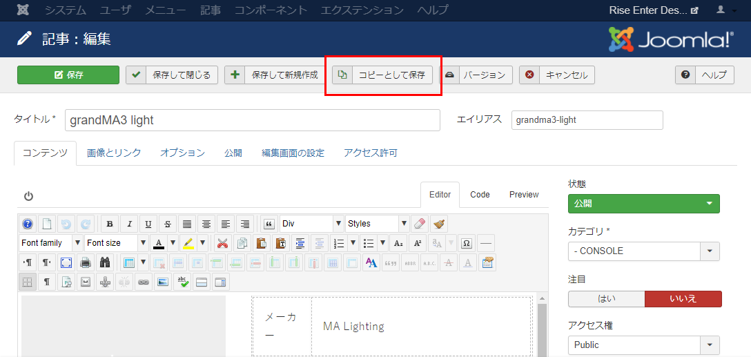Screen dimensions: 751x357
Task: Toggle visual aid gridlines button
Action: click(x=28, y=282)
